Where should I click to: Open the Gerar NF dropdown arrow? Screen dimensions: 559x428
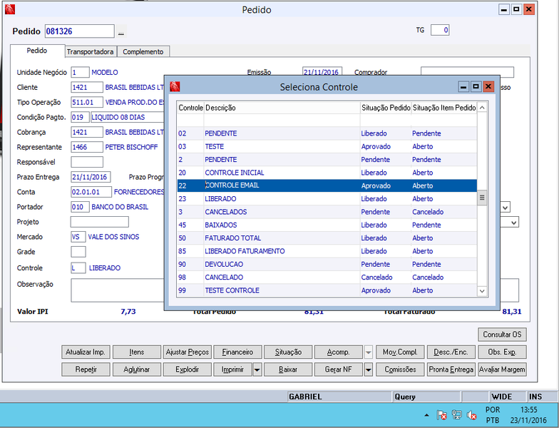coord(368,370)
